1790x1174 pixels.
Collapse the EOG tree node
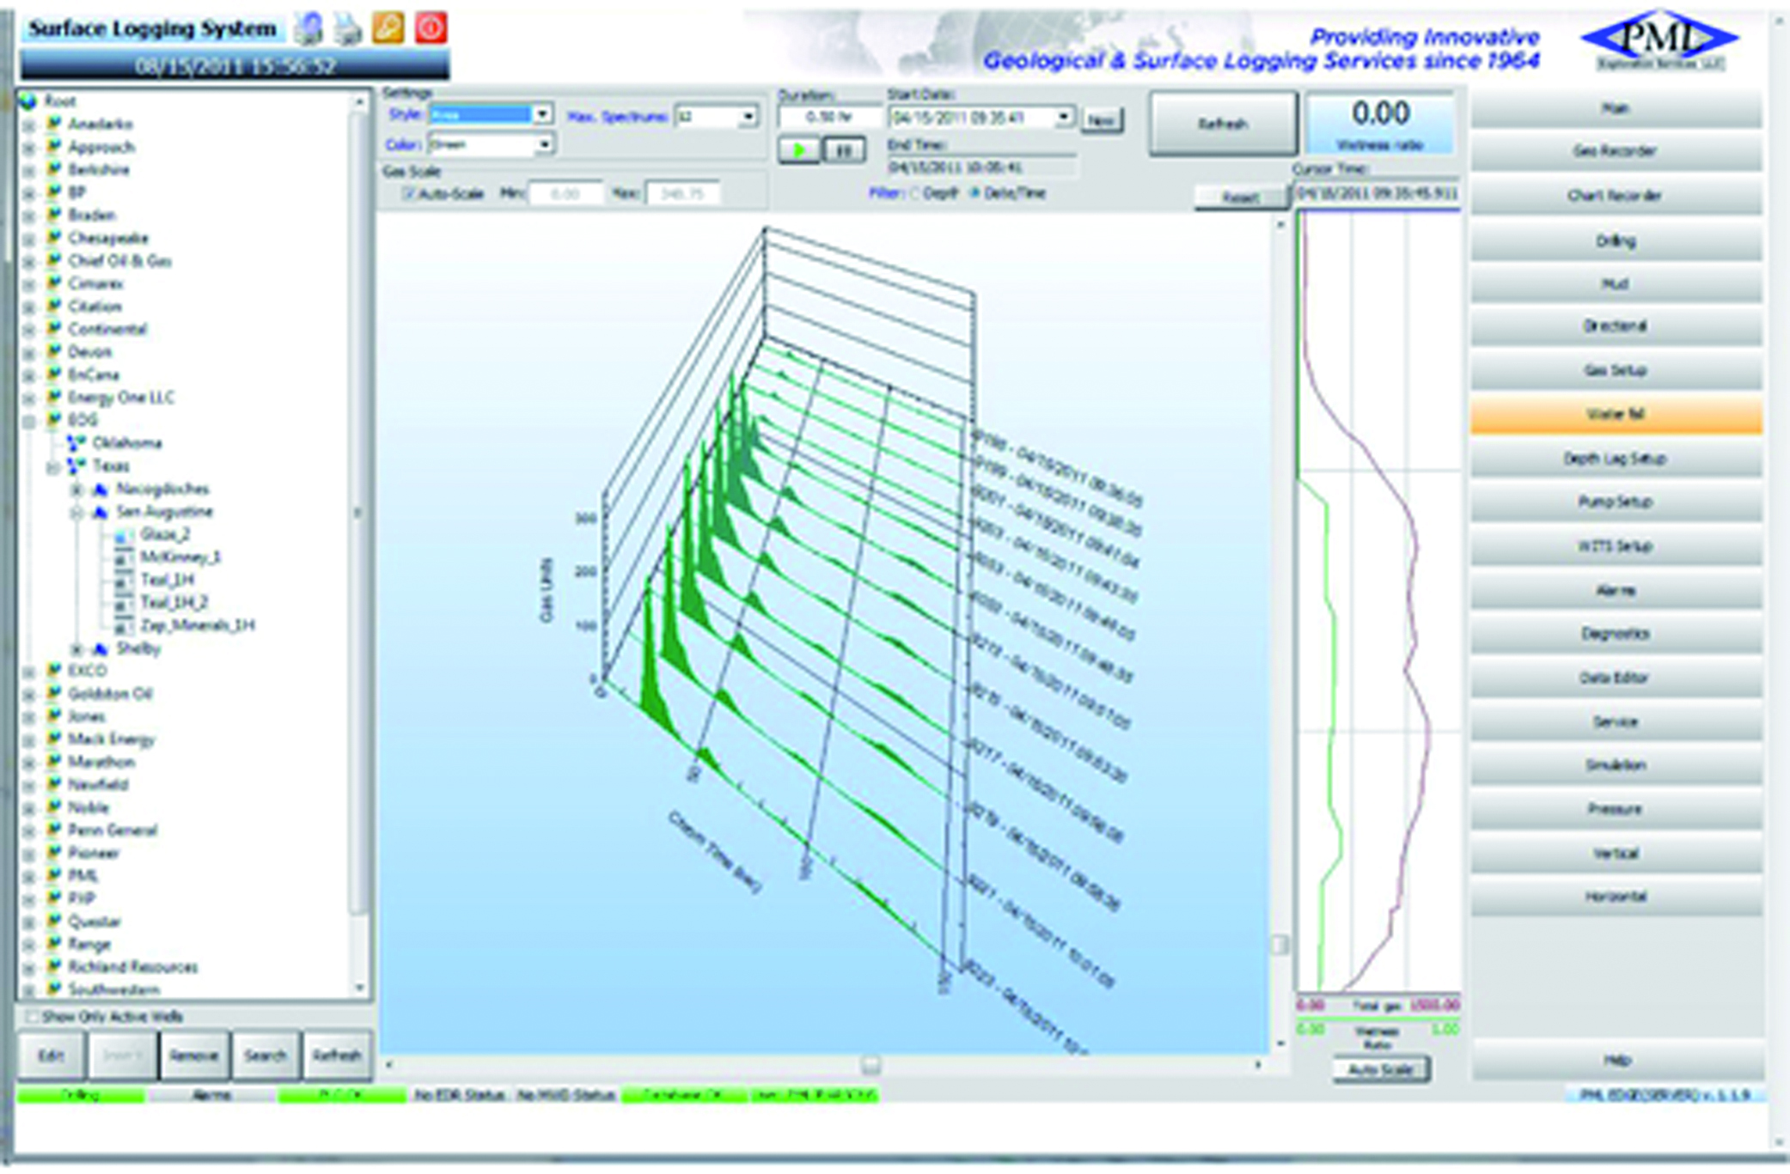click(28, 421)
